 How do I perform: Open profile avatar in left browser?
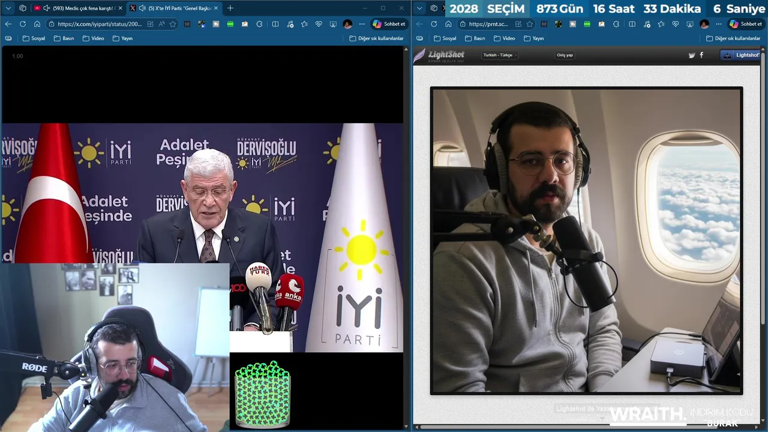click(347, 24)
